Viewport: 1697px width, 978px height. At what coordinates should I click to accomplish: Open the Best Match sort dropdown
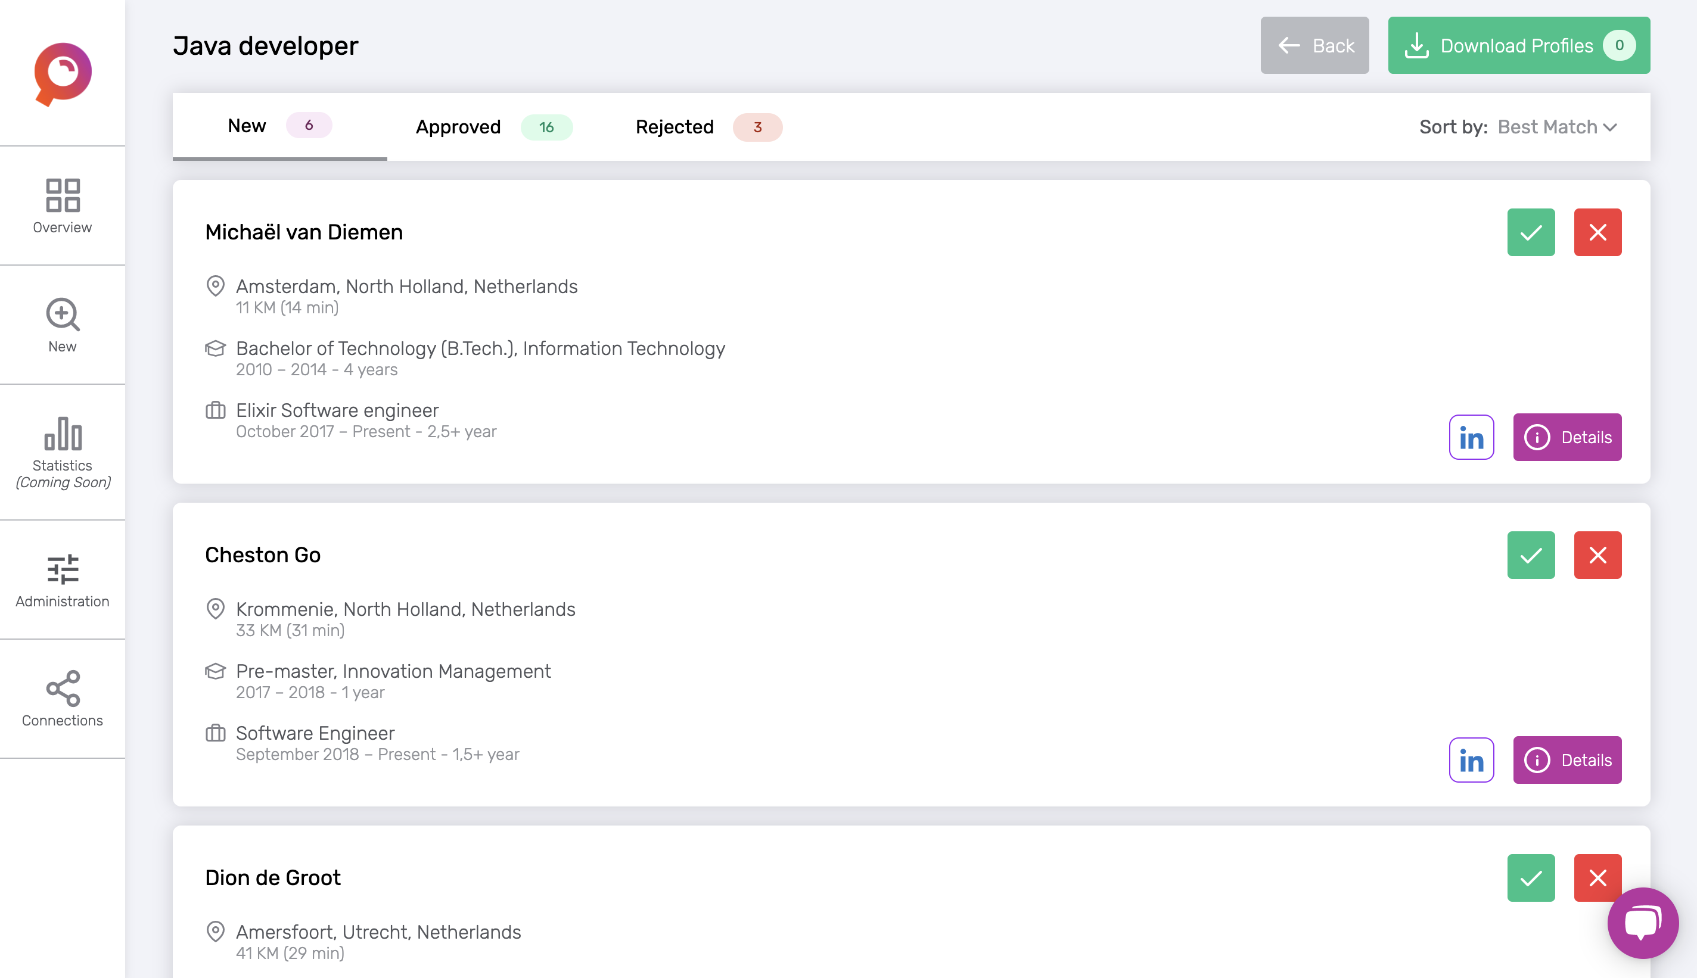click(1556, 126)
